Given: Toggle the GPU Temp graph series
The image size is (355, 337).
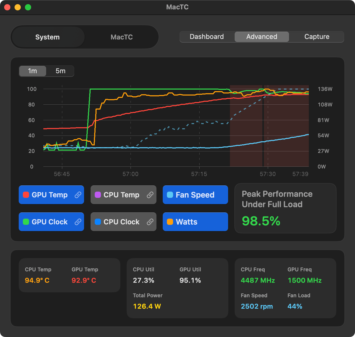Looking at the screenshot, I should tap(49, 195).
